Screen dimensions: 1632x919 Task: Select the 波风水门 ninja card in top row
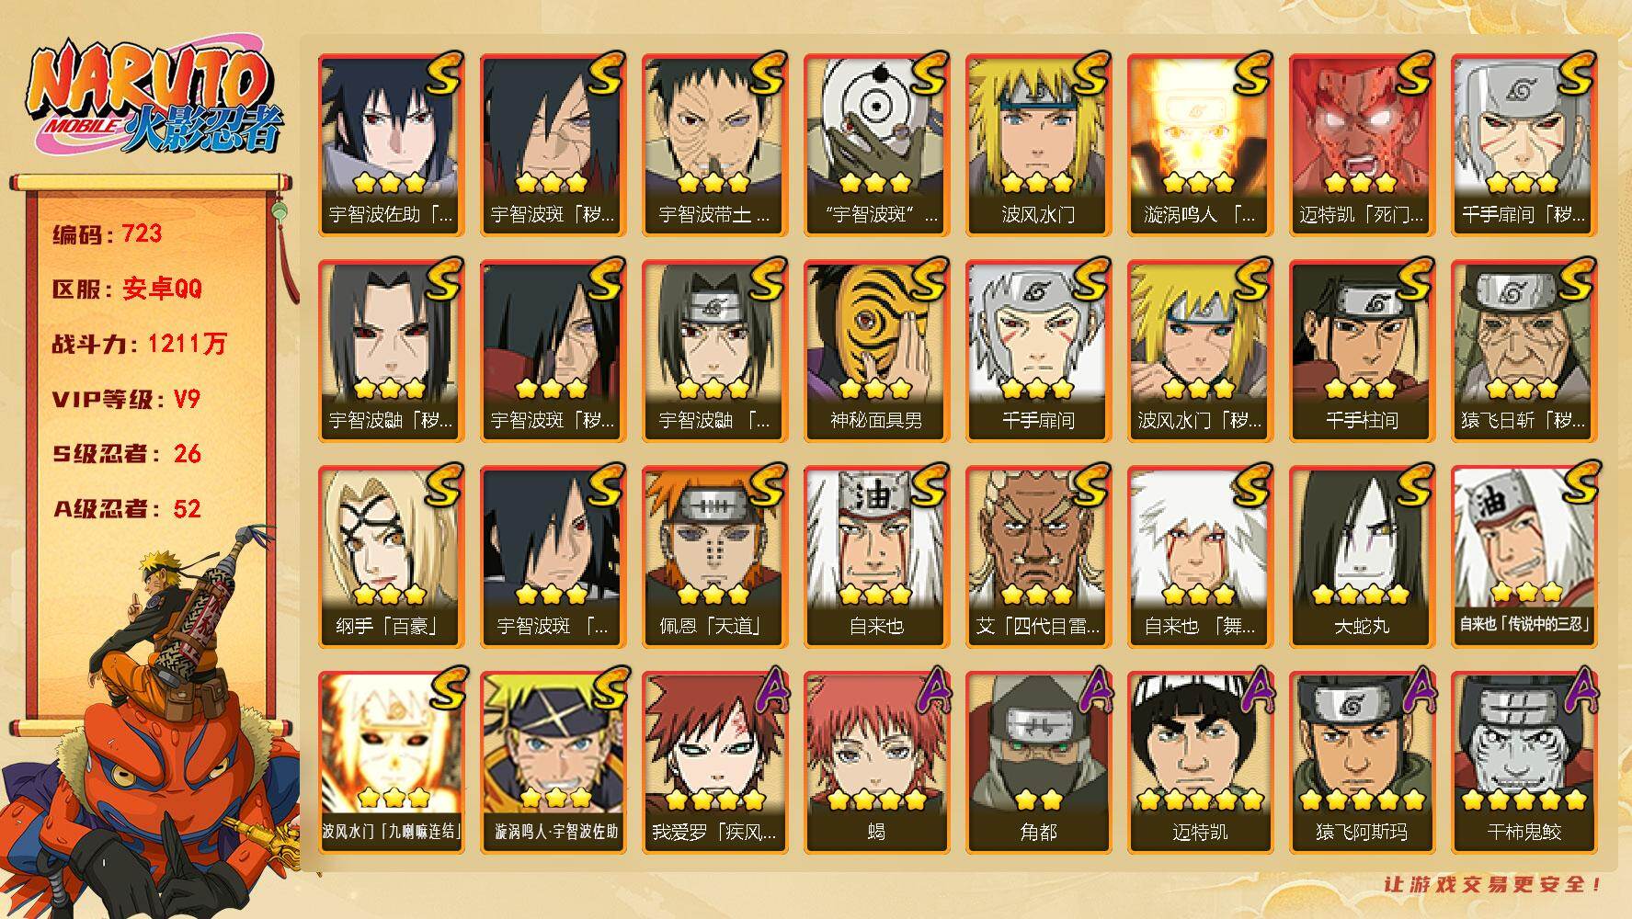[1038, 144]
